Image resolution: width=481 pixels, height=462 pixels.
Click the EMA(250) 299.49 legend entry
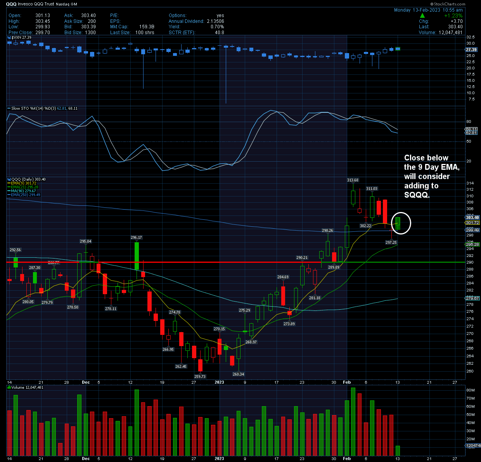tap(26, 195)
